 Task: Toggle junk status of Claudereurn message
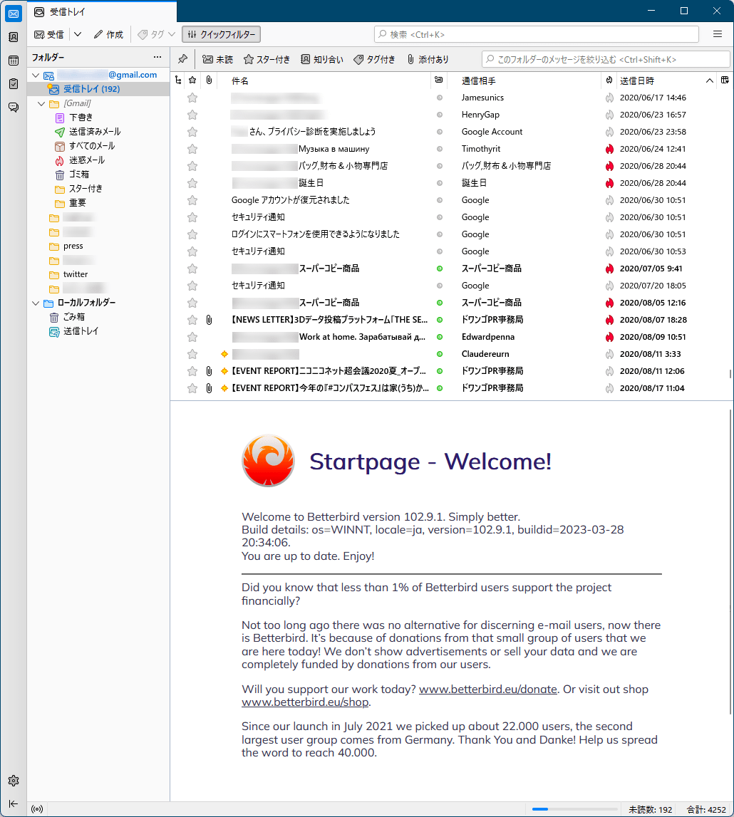(609, 354)
